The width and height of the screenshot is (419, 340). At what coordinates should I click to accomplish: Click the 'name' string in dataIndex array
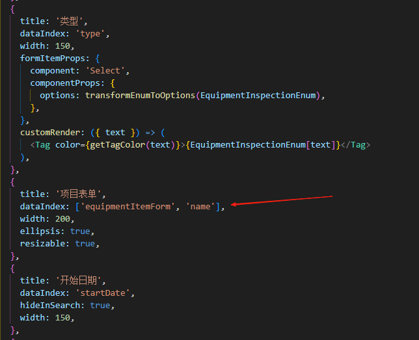coord(200,207)
